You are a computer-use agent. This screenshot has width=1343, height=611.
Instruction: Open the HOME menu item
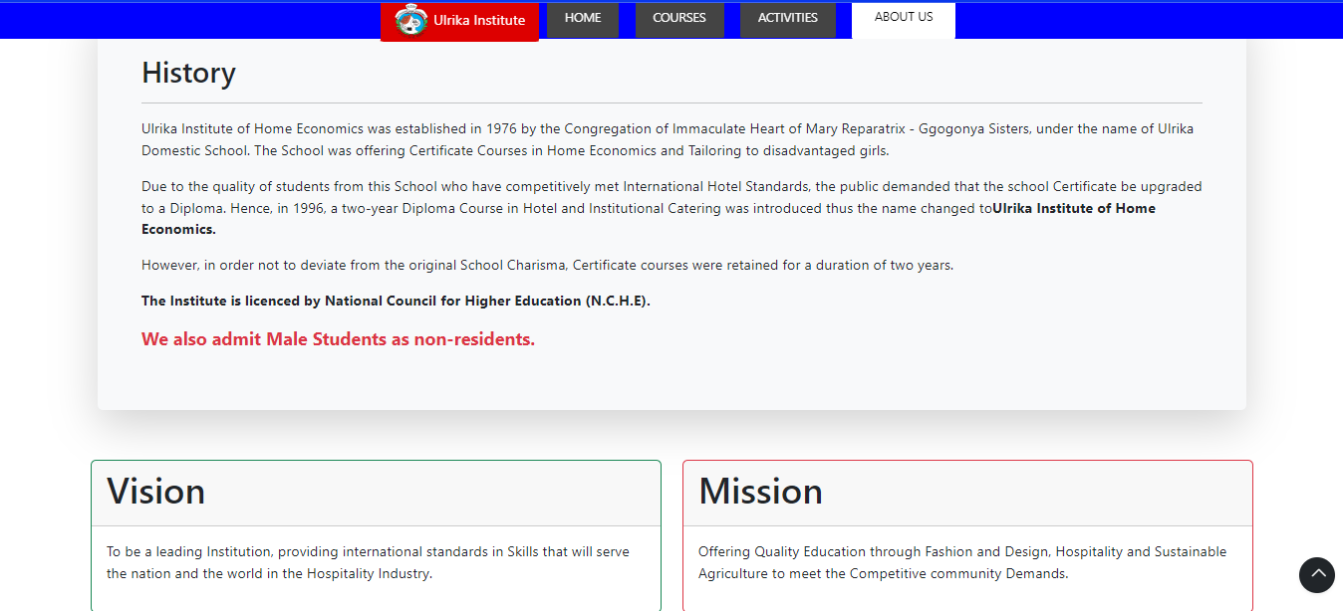(x=583, y=19)
